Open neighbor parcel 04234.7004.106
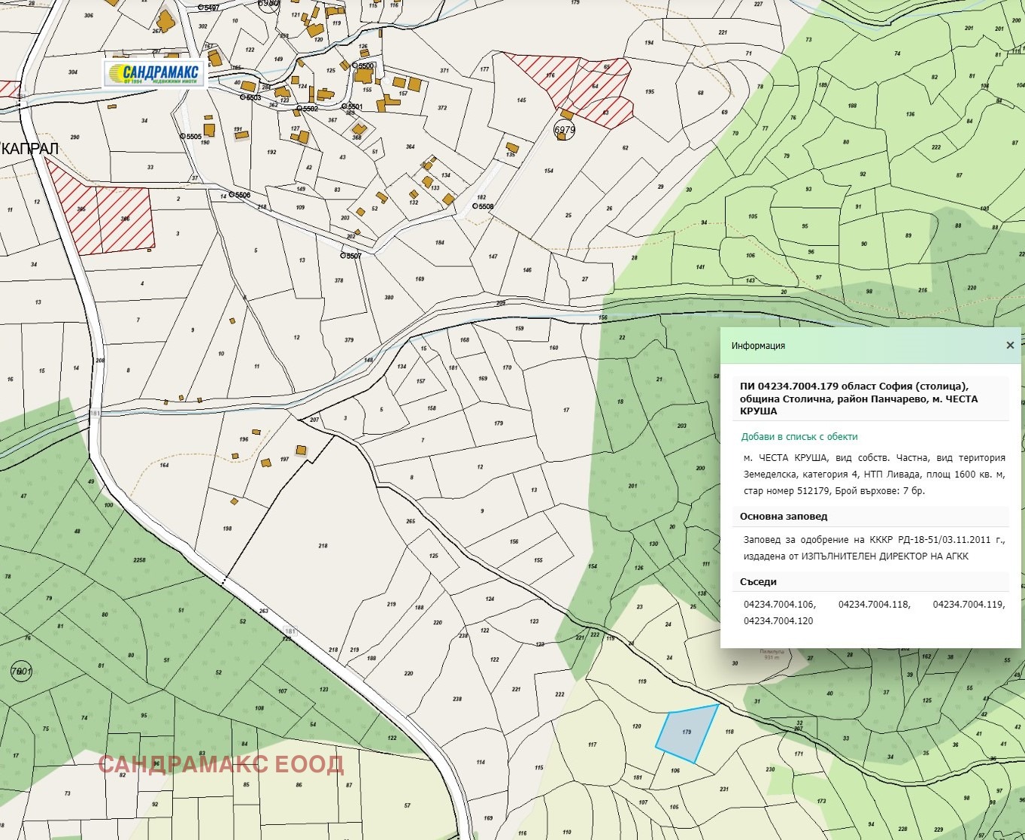Screen dimensions: 1025x840 point(779,605)
